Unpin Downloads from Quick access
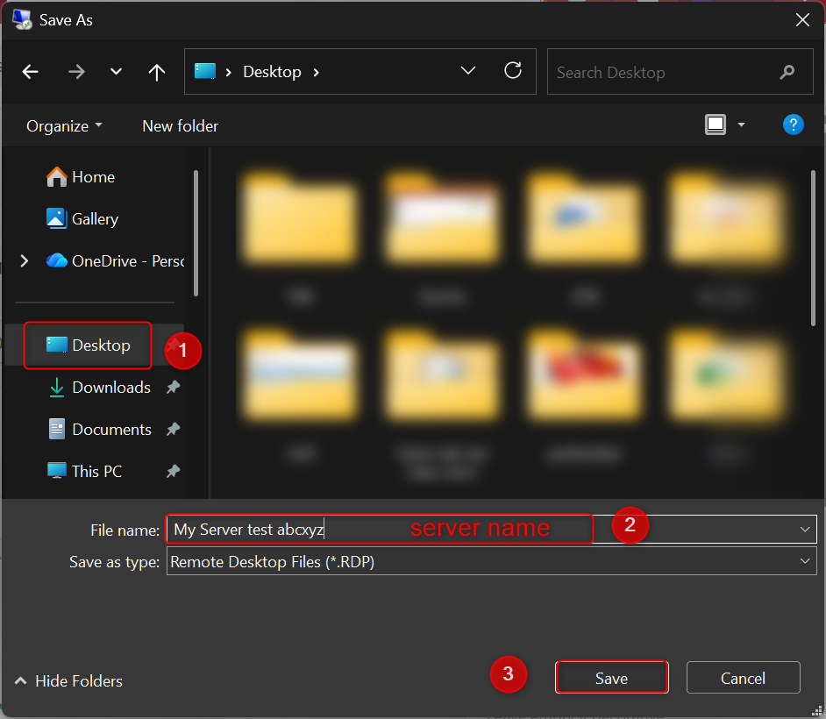The image size is (826, 719). (173, 388)
